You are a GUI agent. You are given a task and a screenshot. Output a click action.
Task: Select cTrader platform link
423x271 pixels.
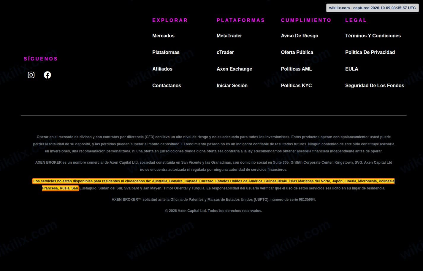pyautogui.click(x=225, y=52)
